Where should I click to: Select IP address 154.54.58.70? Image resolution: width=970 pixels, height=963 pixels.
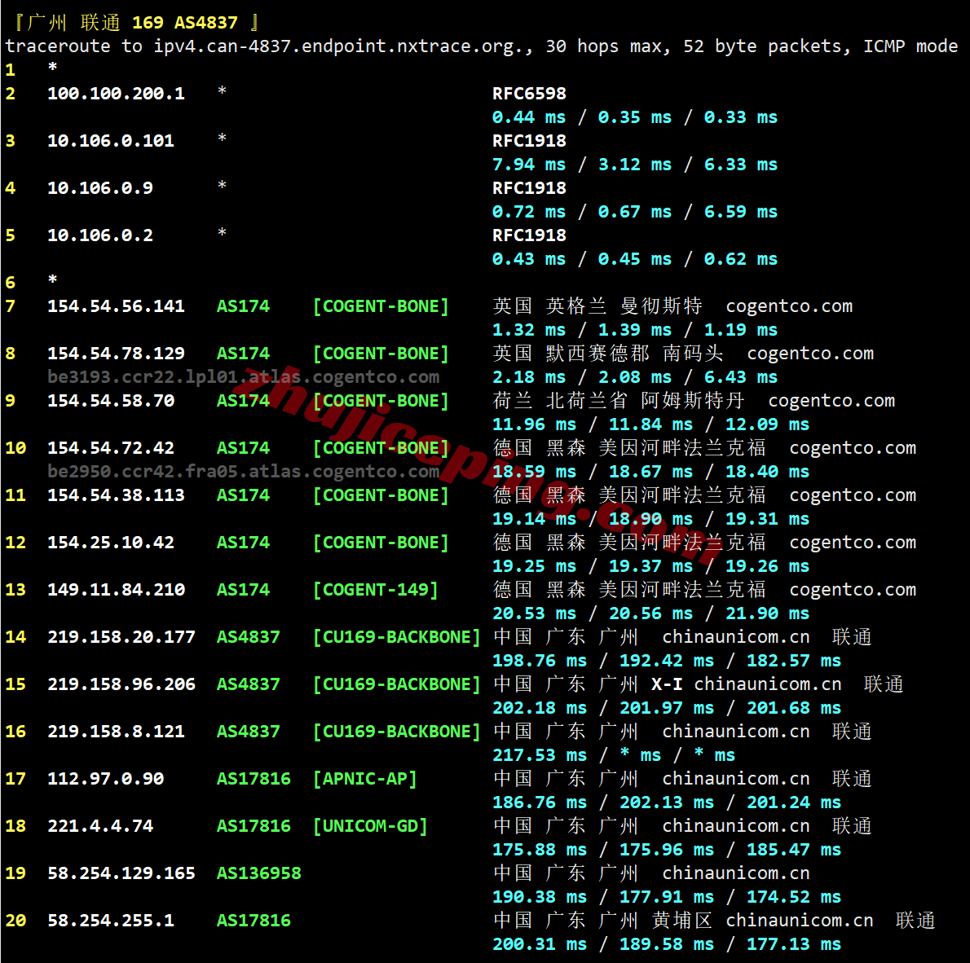click(x=111, y=401)
